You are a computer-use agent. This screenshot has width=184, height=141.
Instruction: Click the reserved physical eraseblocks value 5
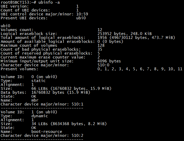pos(99,53)
